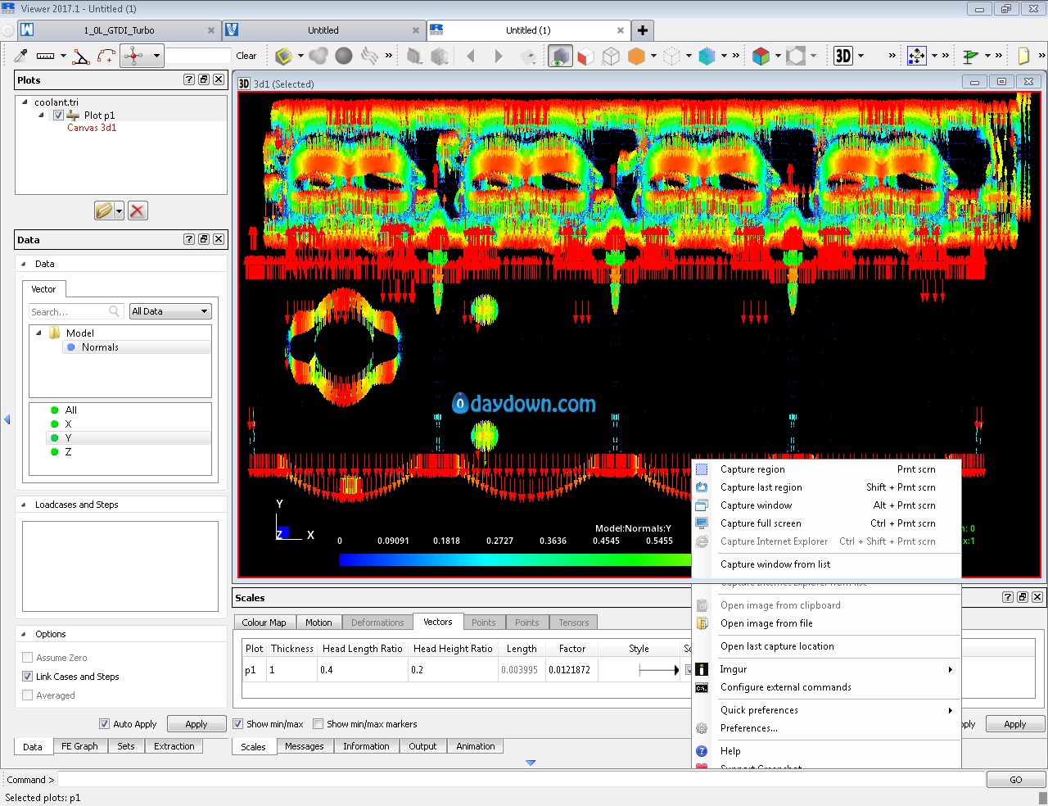This screenshot has height=806, width=1048.
Task: Open the Imgur submenu
Action: point(827,669)
